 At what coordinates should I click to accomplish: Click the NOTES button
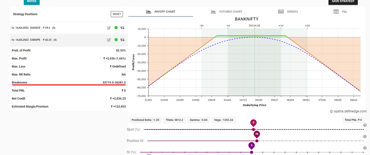point(31,2)
